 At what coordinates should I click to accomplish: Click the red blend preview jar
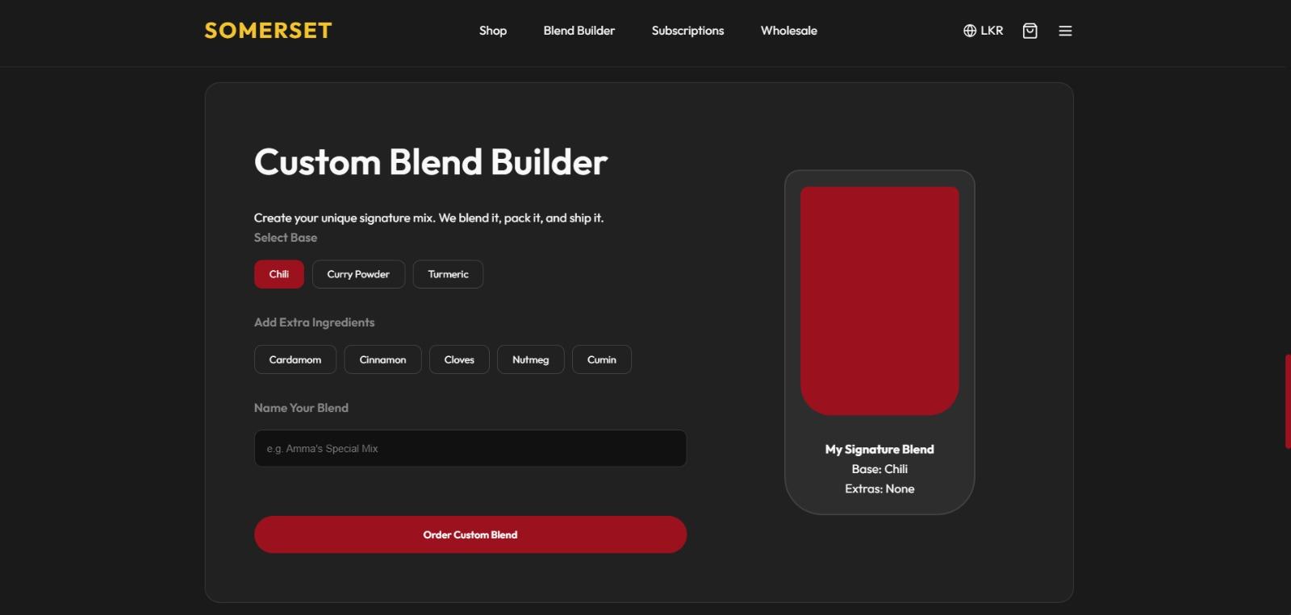(879, 301)
